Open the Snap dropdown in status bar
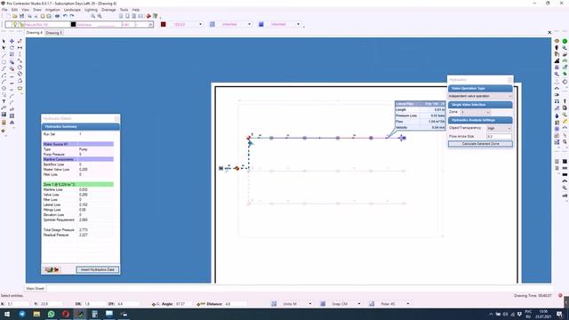The image size is (569, 320). click(359, 304)
